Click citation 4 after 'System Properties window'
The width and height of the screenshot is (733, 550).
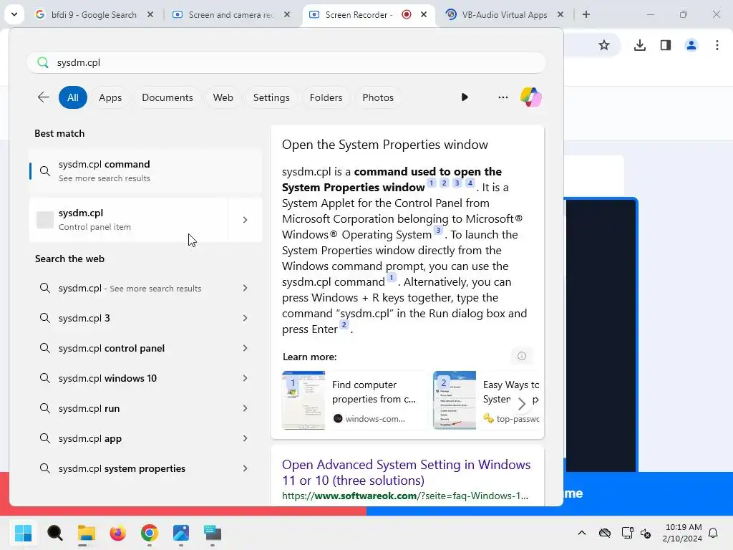pos(470,183)
